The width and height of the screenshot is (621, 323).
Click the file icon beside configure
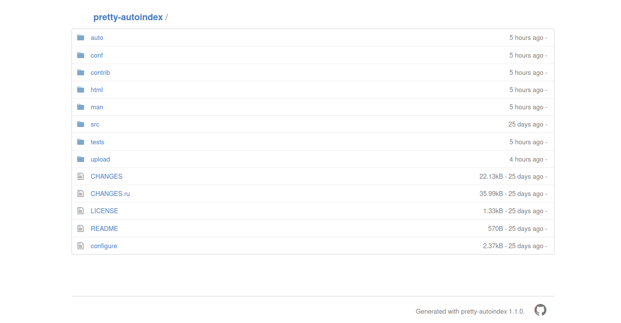point(81,246)
